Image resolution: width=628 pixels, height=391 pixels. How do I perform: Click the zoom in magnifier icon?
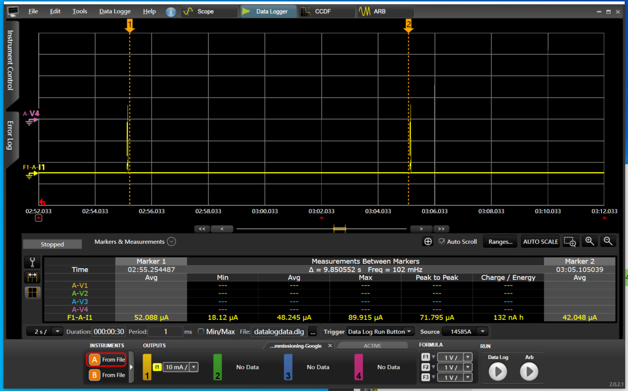click(x=589, y=241)
